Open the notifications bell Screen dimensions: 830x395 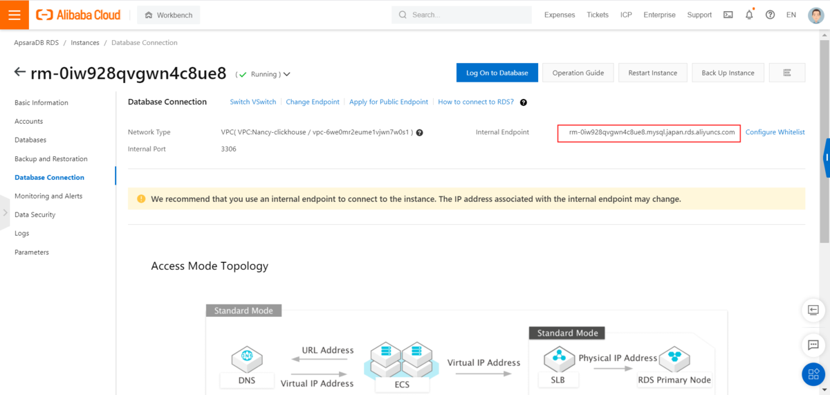click(x=749, y=15)
